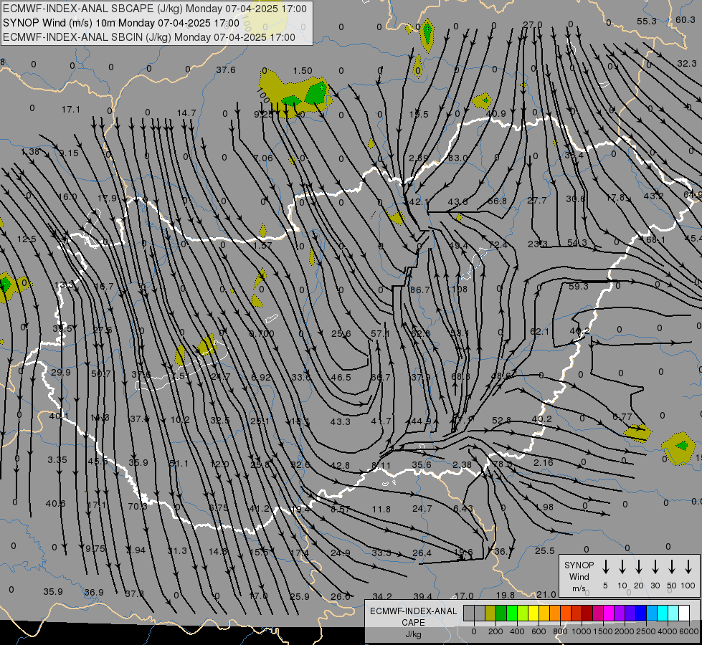The height and width of the screenshot is (645, 702).
Task: Click the wind legend arrow labeled 5
Action: 605,567
